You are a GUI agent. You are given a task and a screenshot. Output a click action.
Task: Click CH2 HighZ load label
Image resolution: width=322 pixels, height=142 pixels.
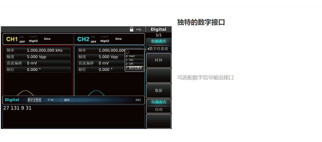click(x=105, y=41)
